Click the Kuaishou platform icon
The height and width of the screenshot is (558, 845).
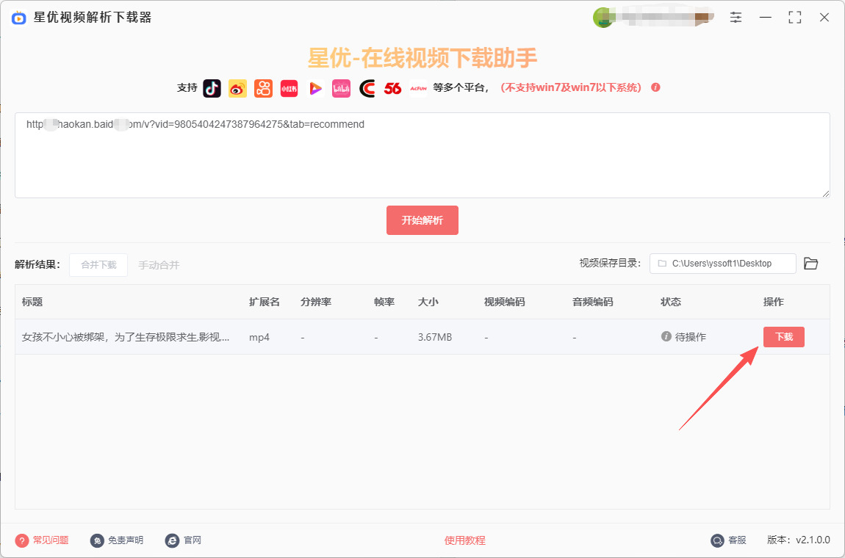coord(264,88)
